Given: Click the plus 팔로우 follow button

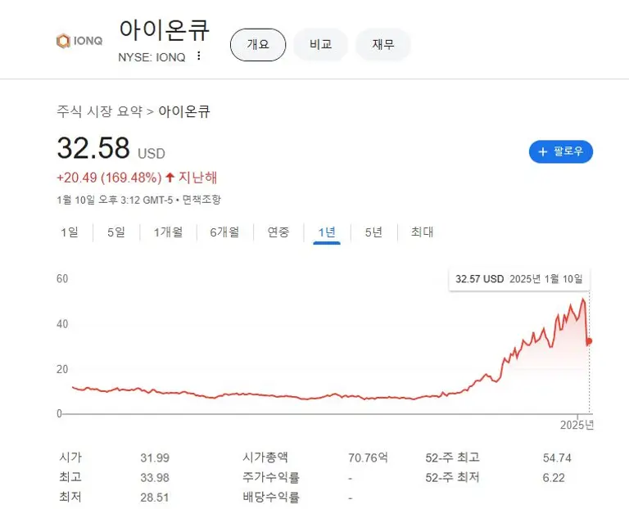Looking at the screenshot, I should pos(560,151).
